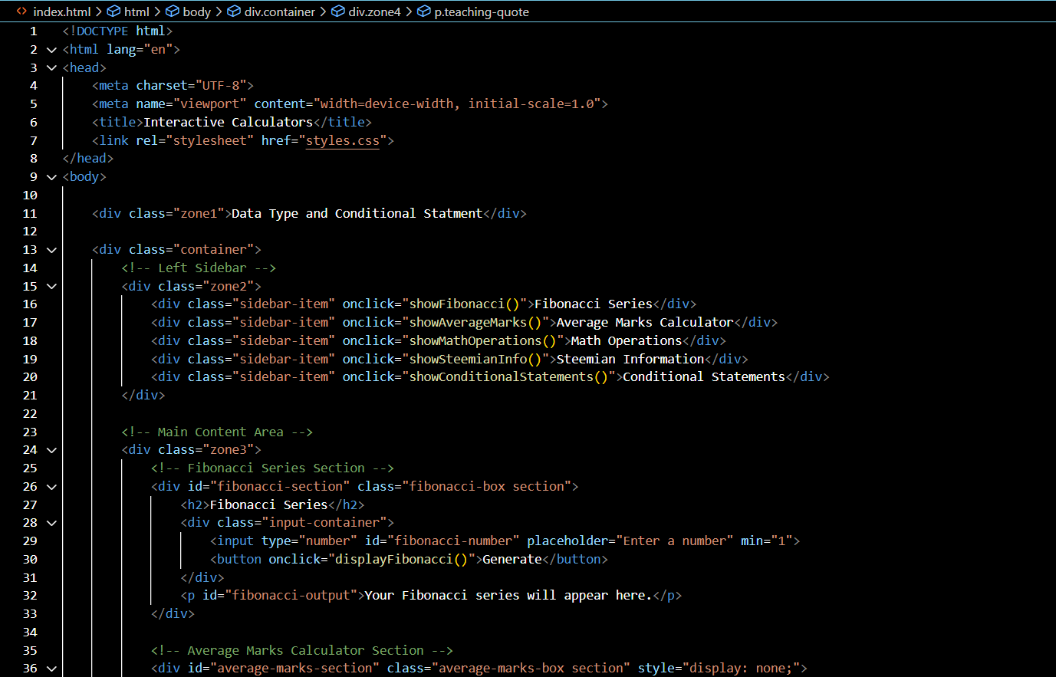Place cursor on "UTF-8" charset value
The height and width of the screenshot is (677, 1056).
click(221, 86)
